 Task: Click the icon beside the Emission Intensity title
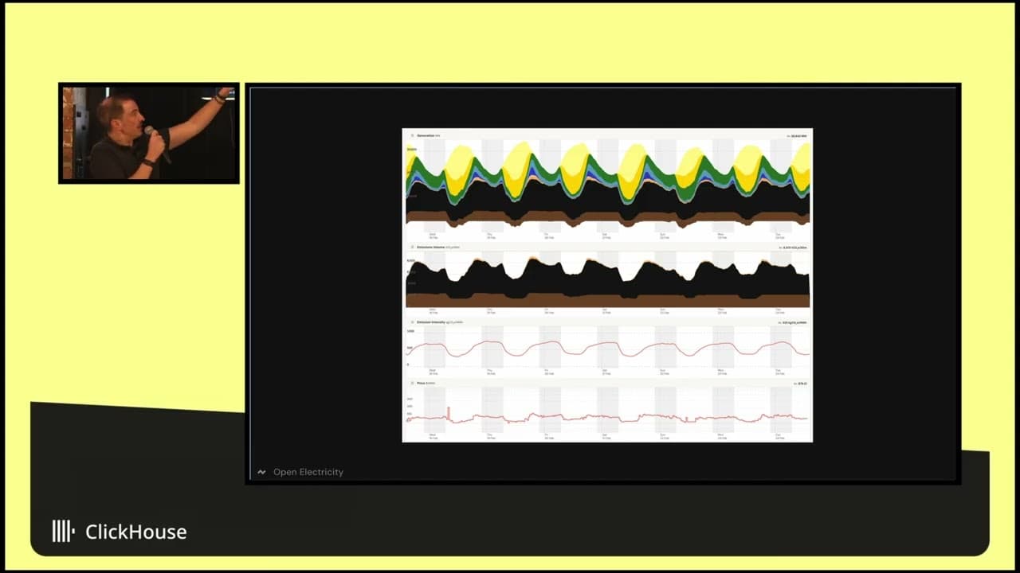click(x=410, y=322)
